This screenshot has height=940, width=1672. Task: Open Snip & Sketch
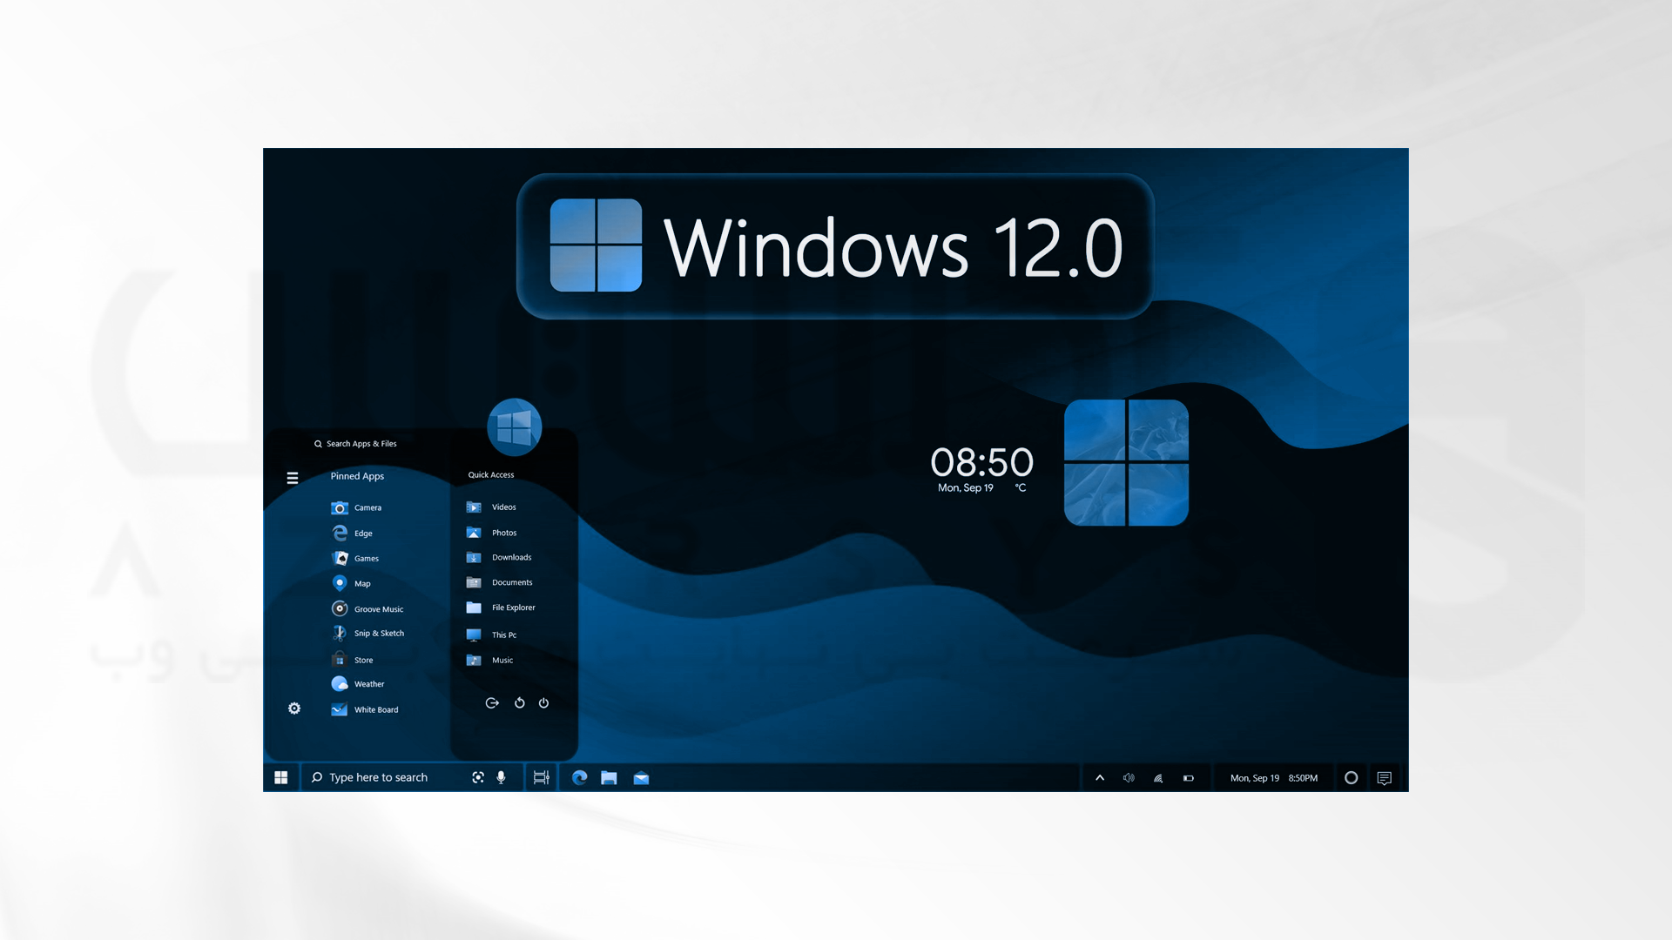pyautogui.click(x=367, y=633)
